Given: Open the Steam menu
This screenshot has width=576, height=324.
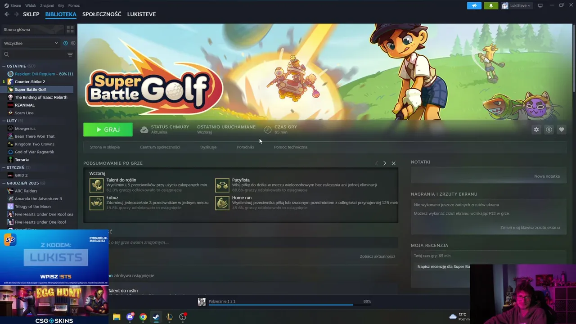Looking at the screenshot, I should pyautogui.click(x=13, y=5).
